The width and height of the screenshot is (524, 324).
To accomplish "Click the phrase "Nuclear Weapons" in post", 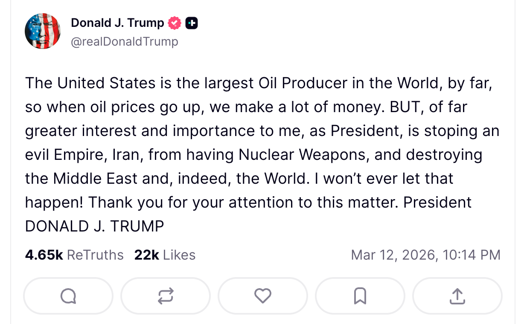I will click(302, 155).
